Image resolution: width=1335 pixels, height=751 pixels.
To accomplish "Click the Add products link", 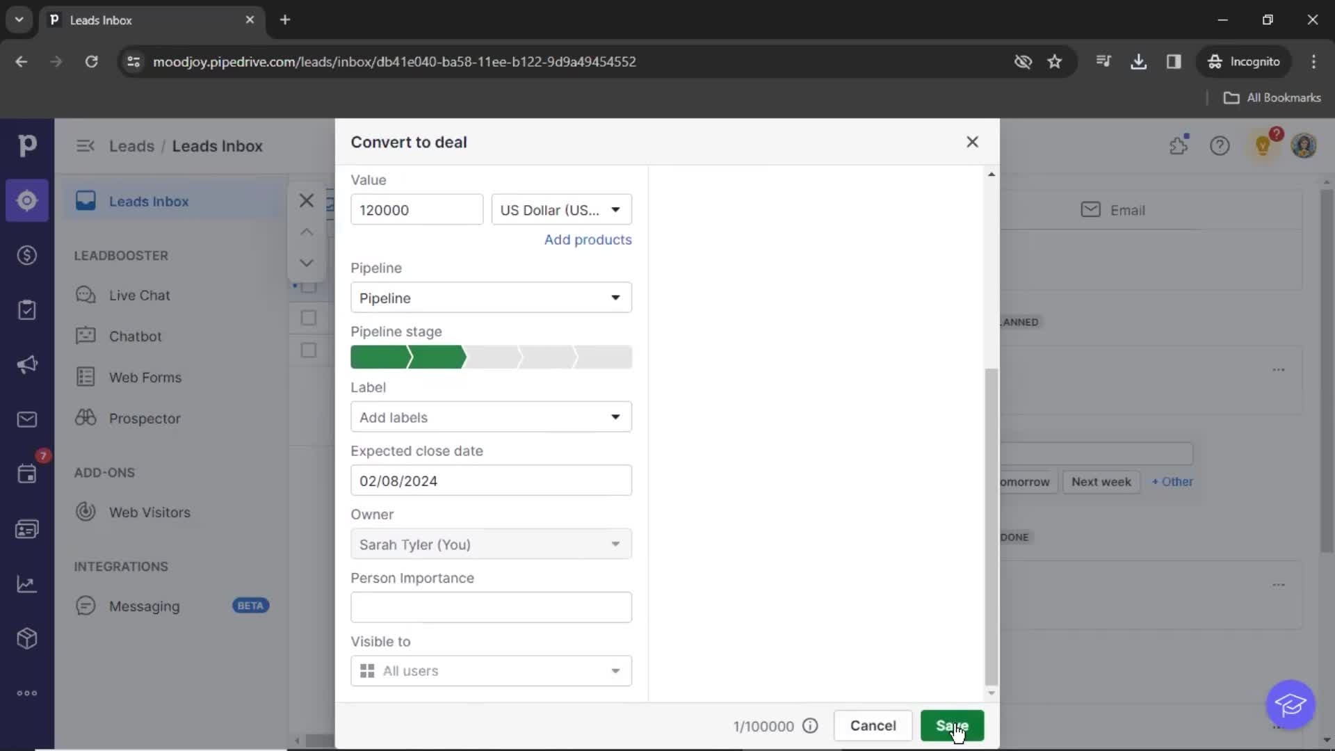I will (x=588, y=239).
